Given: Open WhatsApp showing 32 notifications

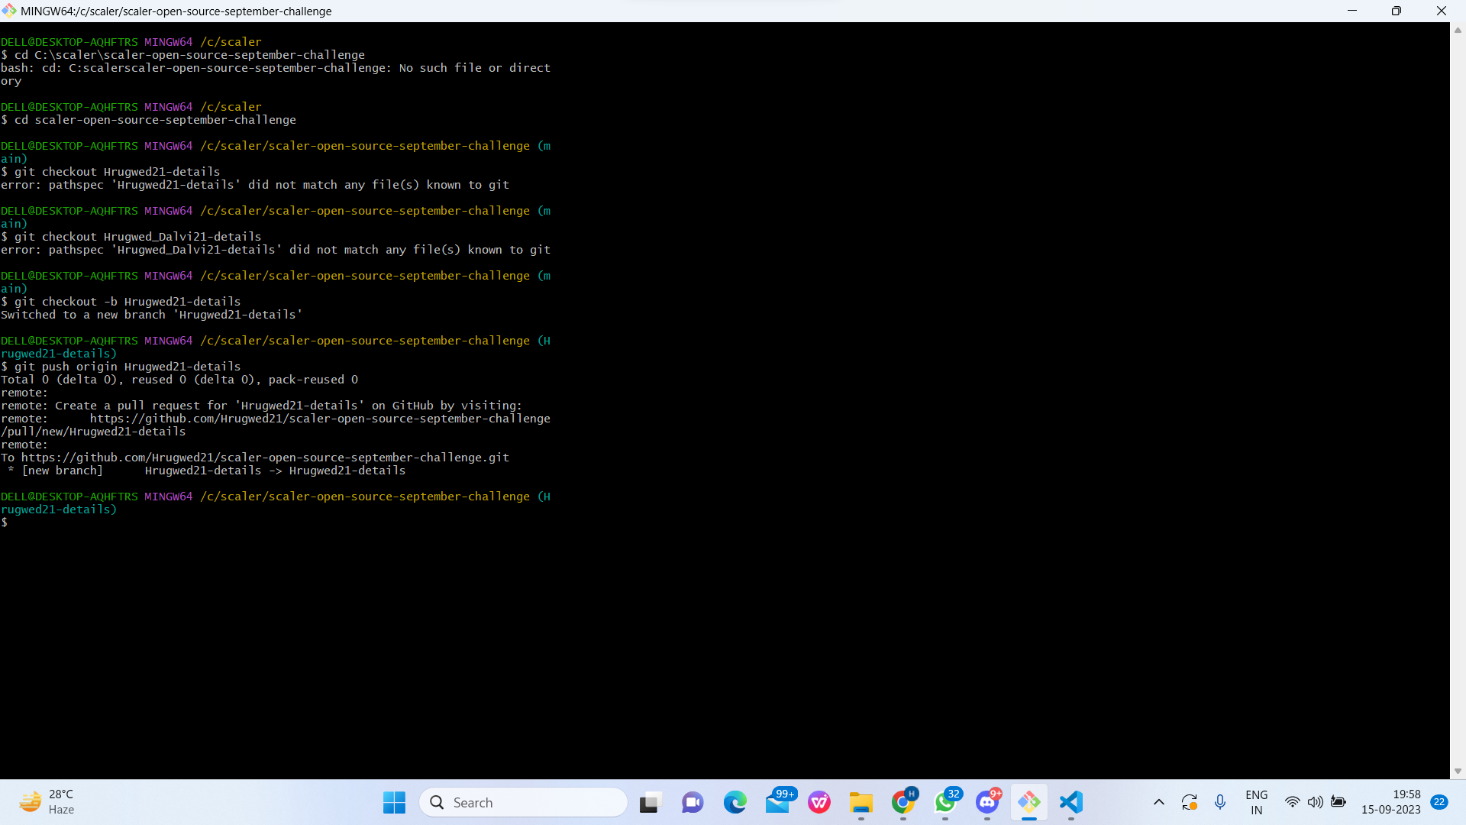Looking at the screenshot, I should click(945, 802).
